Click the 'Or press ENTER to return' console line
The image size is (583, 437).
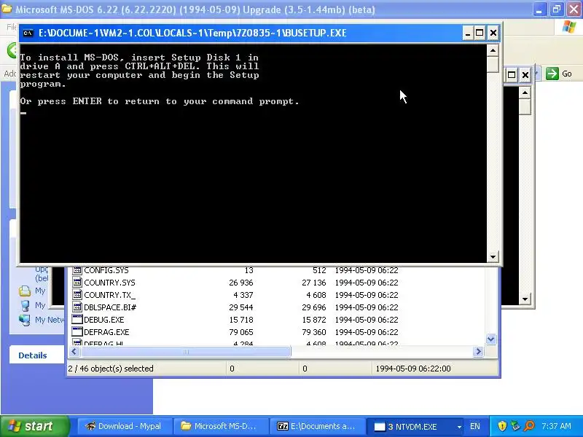tap(160, 101)
